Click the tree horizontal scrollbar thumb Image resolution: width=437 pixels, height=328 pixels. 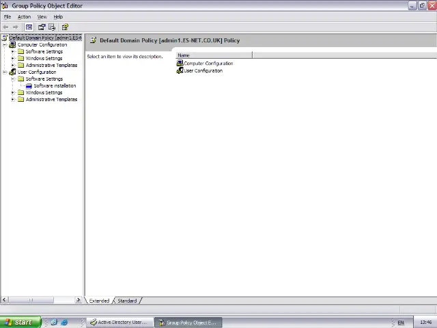click(x=31, y=300)
